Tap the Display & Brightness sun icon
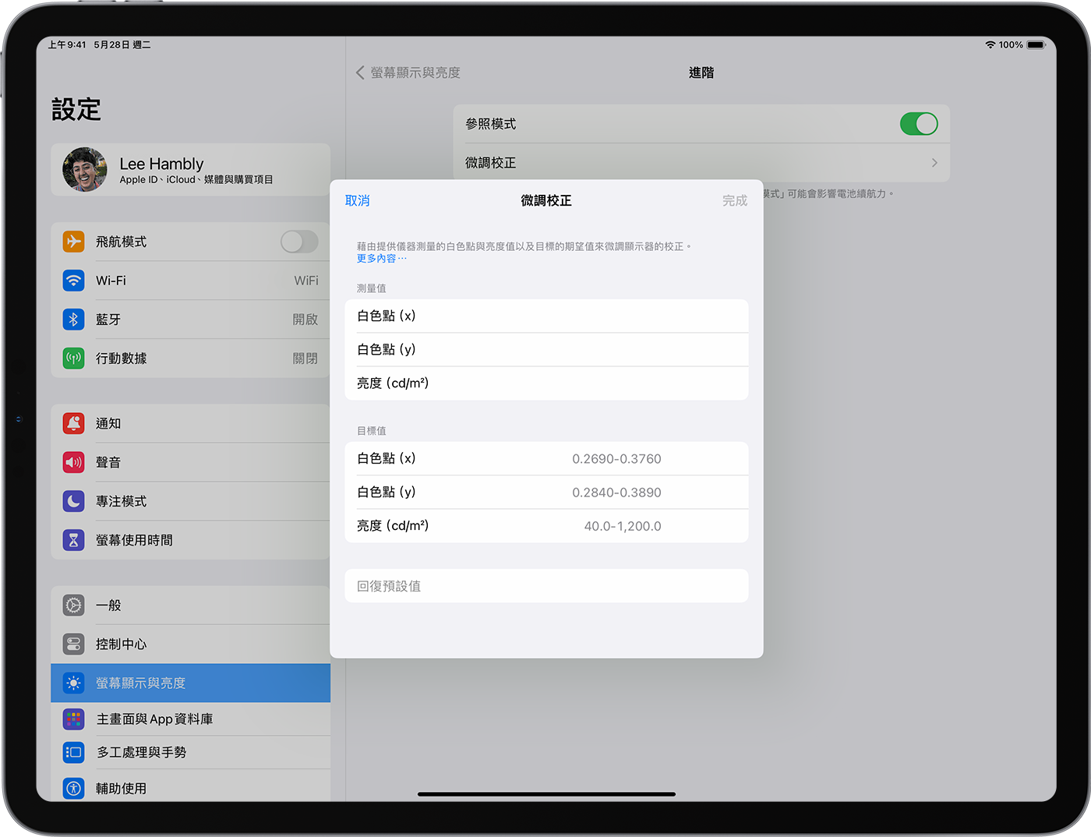 pyautogui.click(x=73, y=683)
